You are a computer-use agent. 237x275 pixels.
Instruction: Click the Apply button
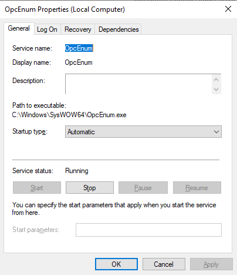(211, 264)
